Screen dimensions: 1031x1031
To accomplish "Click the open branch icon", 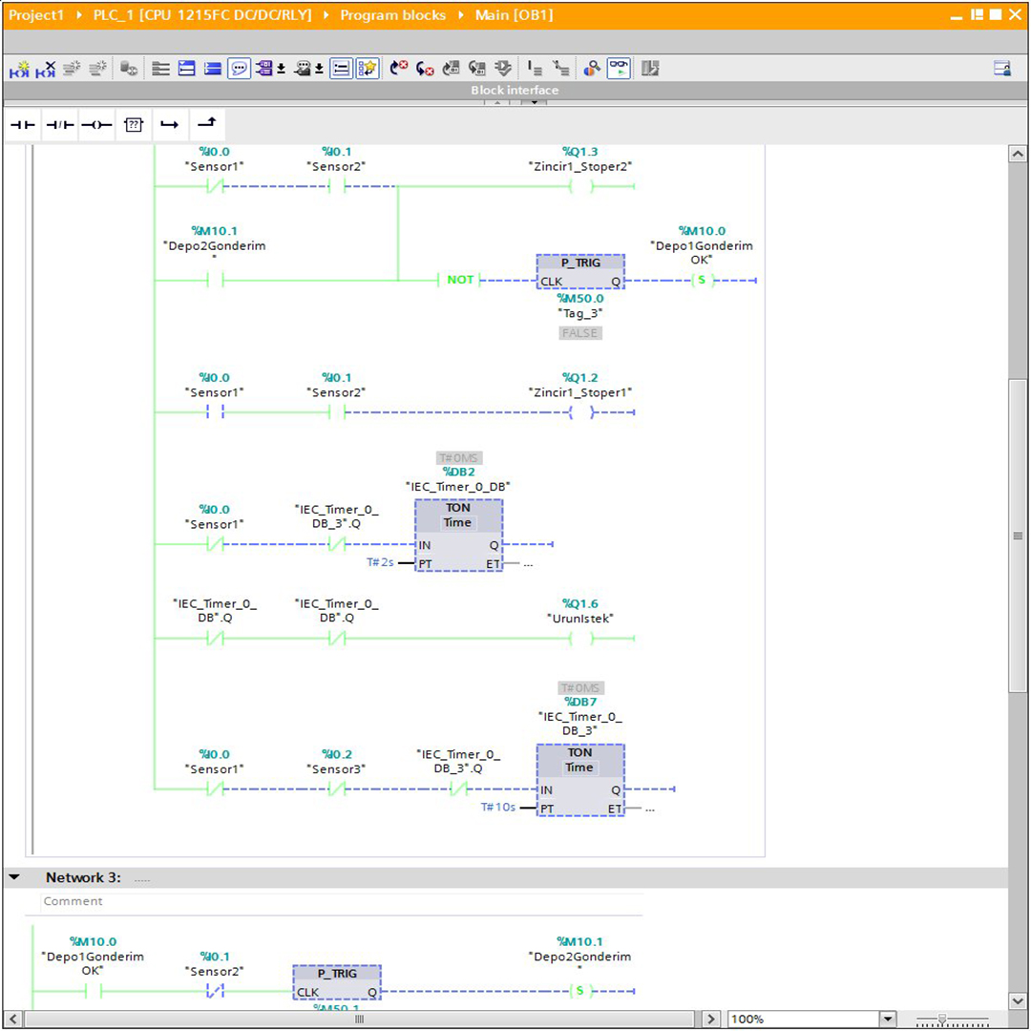I will pyautogui.click(x=170, y=125).
